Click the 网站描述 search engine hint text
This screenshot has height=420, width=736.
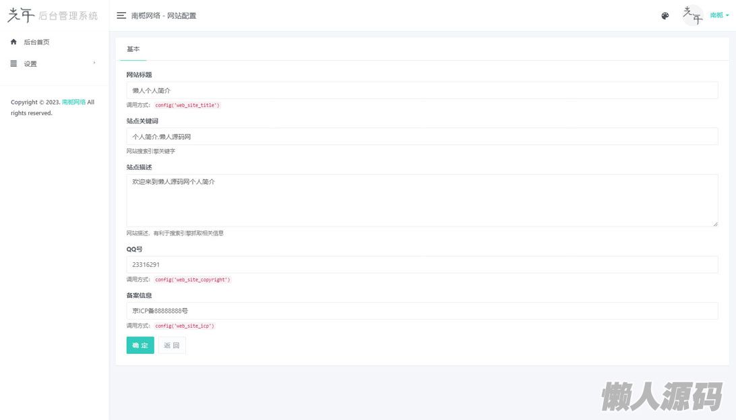coord(175,233)
